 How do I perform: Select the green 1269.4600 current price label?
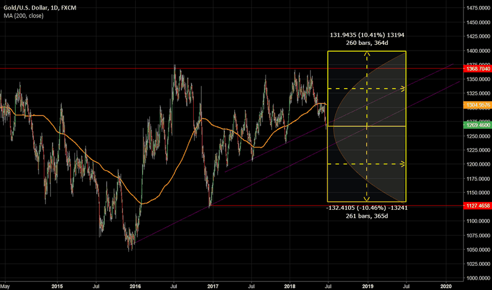(x=477, y=125)
